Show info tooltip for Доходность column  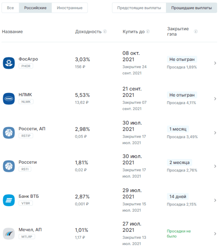tap(105, 31)
